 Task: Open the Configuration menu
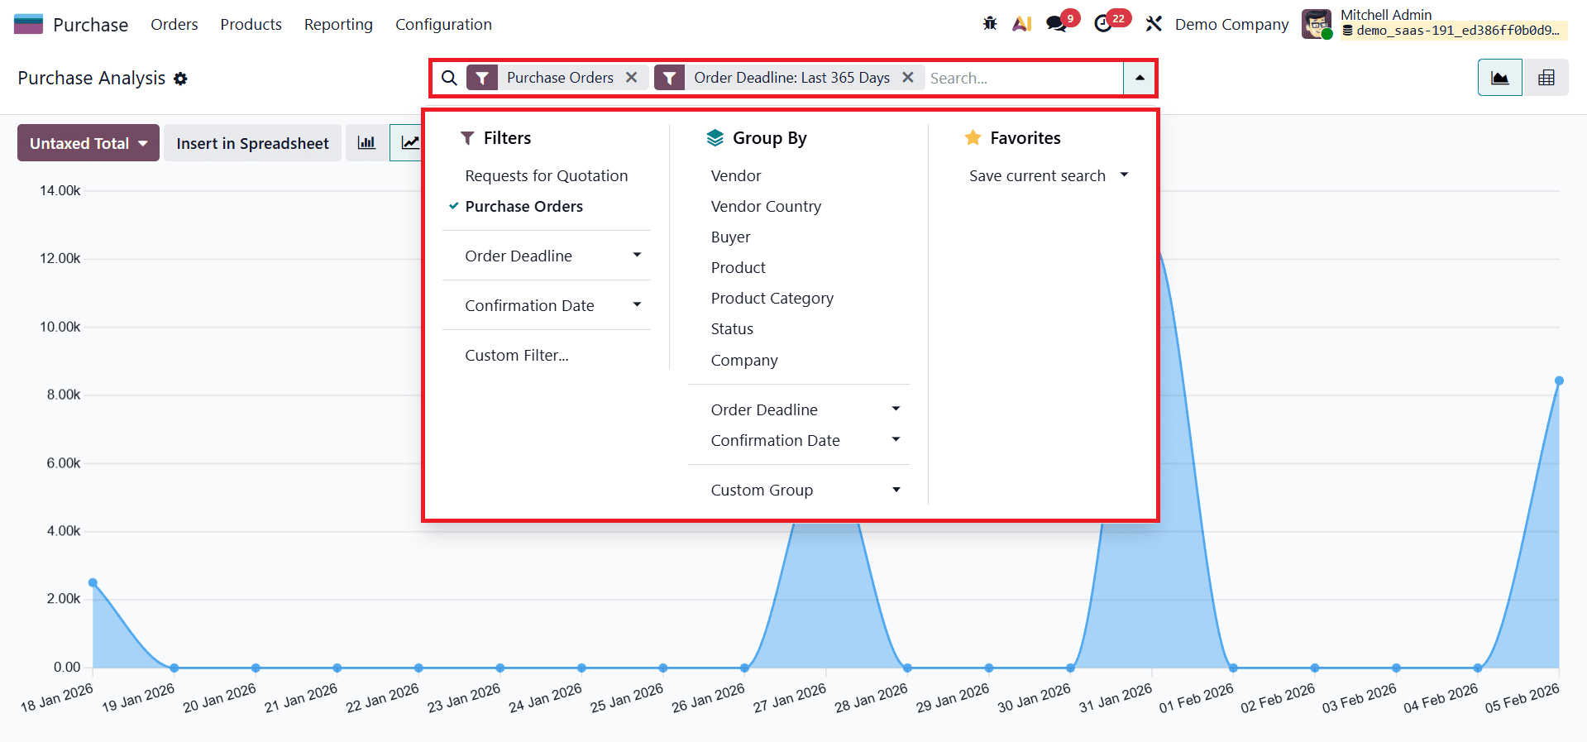point(443,24)
